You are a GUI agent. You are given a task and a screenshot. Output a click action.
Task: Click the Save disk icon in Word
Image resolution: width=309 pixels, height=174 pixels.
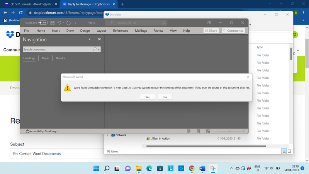53,23
